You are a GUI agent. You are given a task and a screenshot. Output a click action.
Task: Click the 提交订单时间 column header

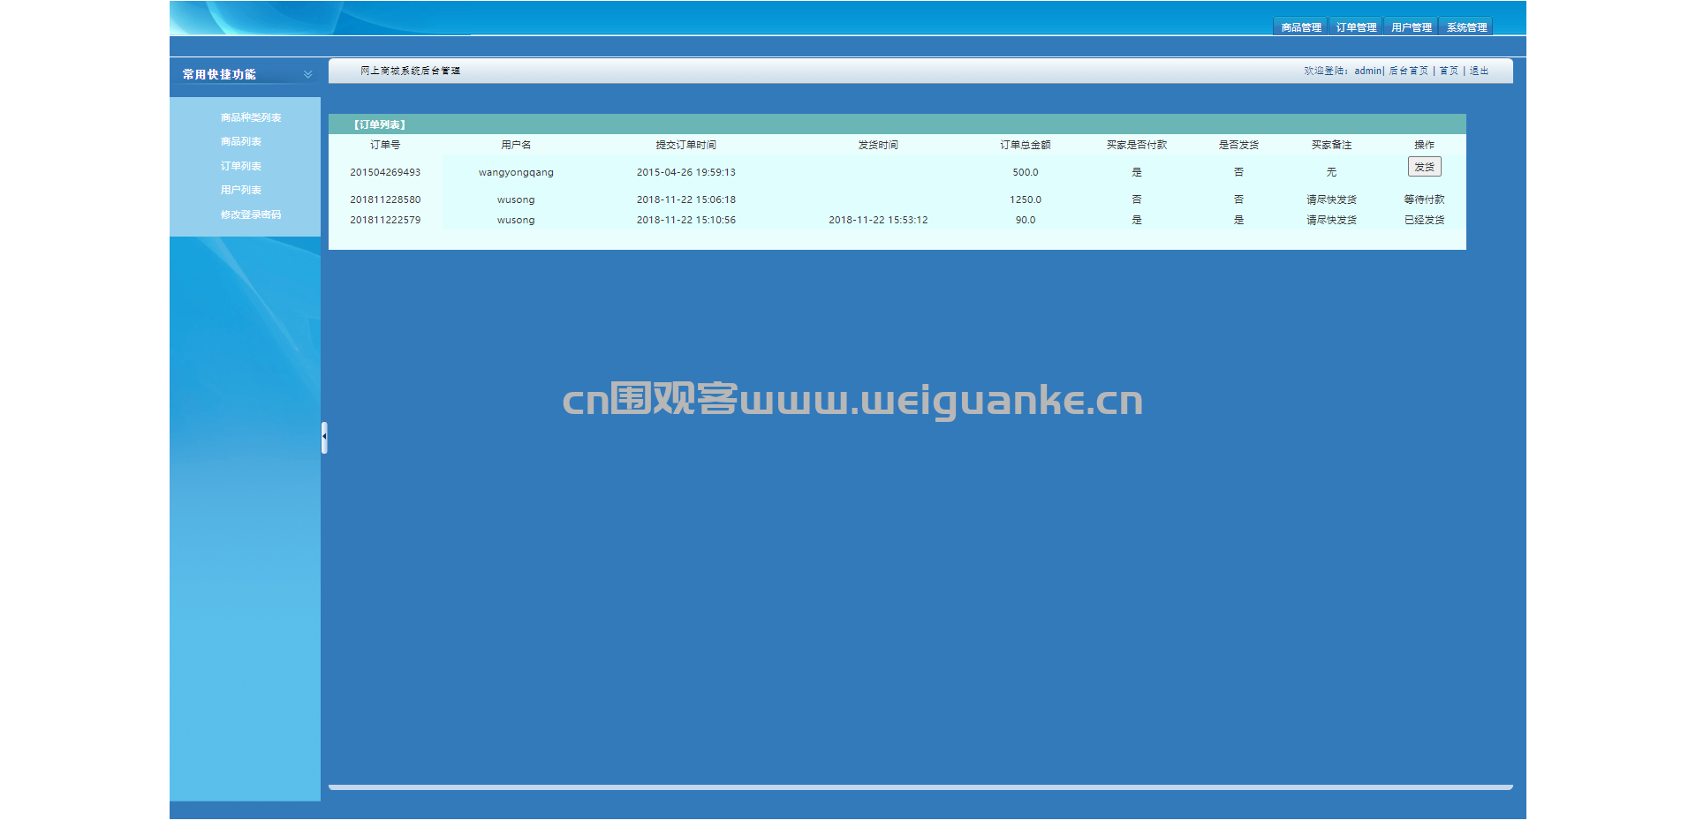tap(686, 145)
